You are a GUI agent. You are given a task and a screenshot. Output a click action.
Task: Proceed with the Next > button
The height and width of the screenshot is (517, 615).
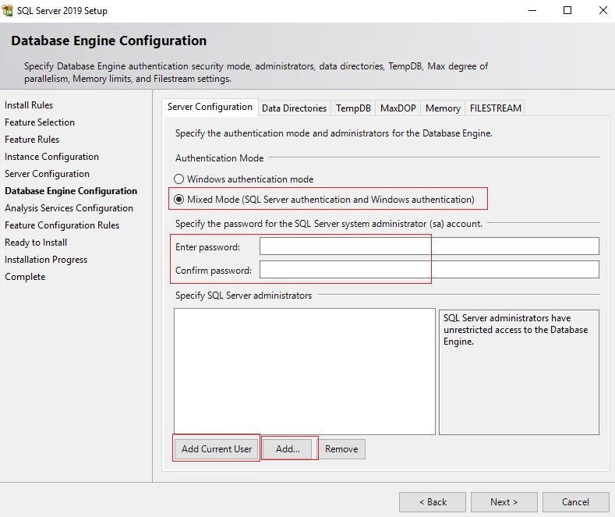click(504, 502)
